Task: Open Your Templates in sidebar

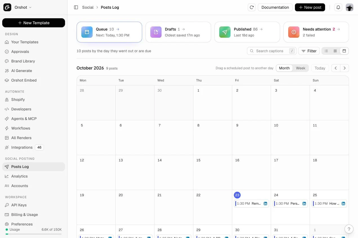Action: click(x=33, y=42)
